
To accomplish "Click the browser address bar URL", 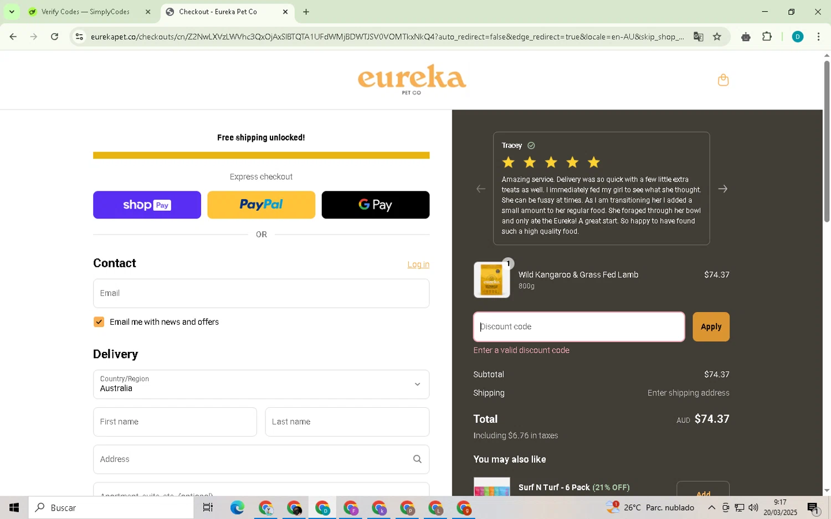I will (387, 37).
